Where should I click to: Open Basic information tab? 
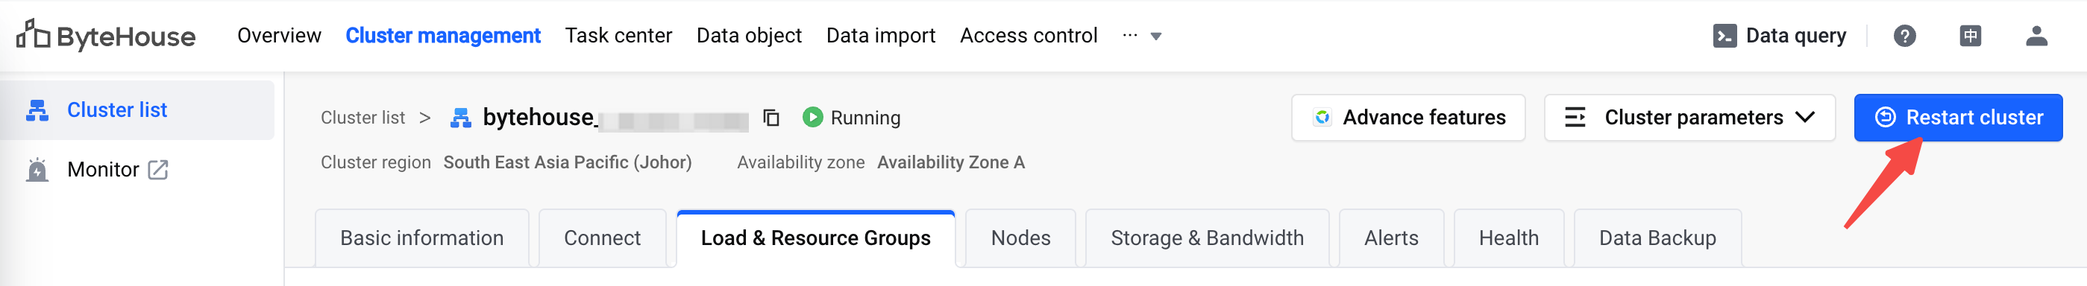(x=421, y=238)
